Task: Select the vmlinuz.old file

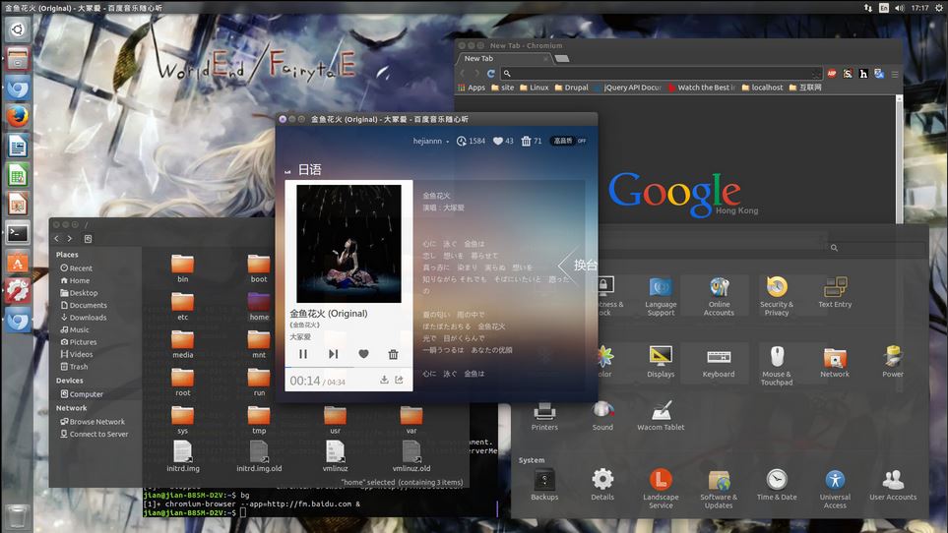Action: point(411,456)
